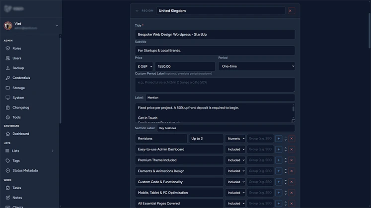This screenshot has height=208, width=371.
Task: Reorder the Custom Code & Functionality row arrows
Action: tap(286, 182)
